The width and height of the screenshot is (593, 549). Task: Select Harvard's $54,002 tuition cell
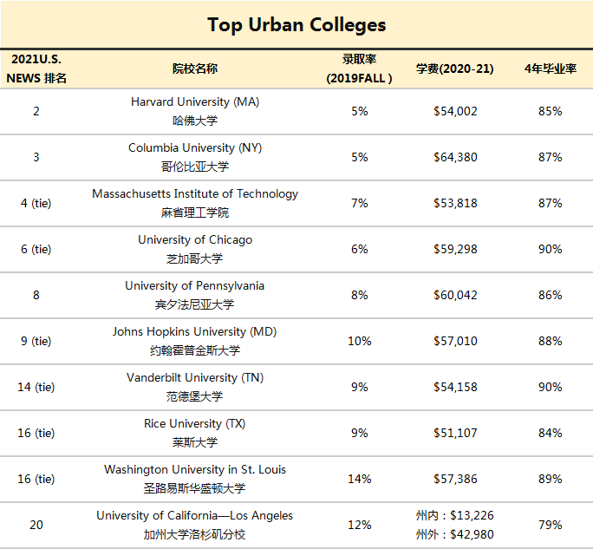tap(455, 111)
